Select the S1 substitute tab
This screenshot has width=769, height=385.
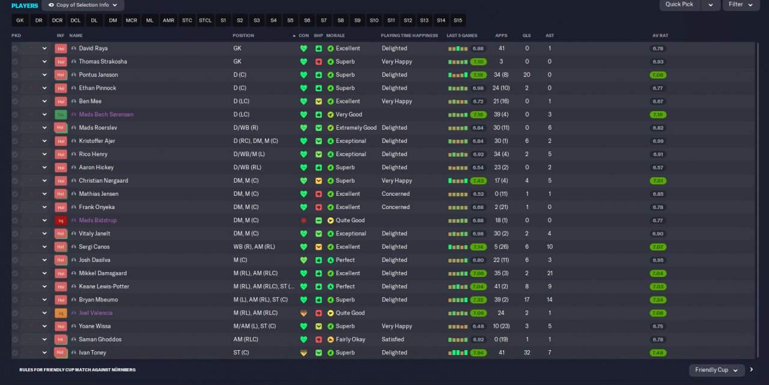coord(223,20)
